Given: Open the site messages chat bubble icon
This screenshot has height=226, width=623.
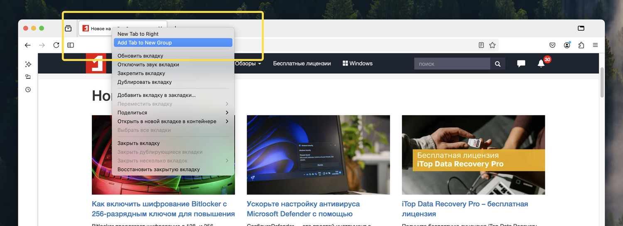Looking at the screenshot, I should click(x=521, y=64).
